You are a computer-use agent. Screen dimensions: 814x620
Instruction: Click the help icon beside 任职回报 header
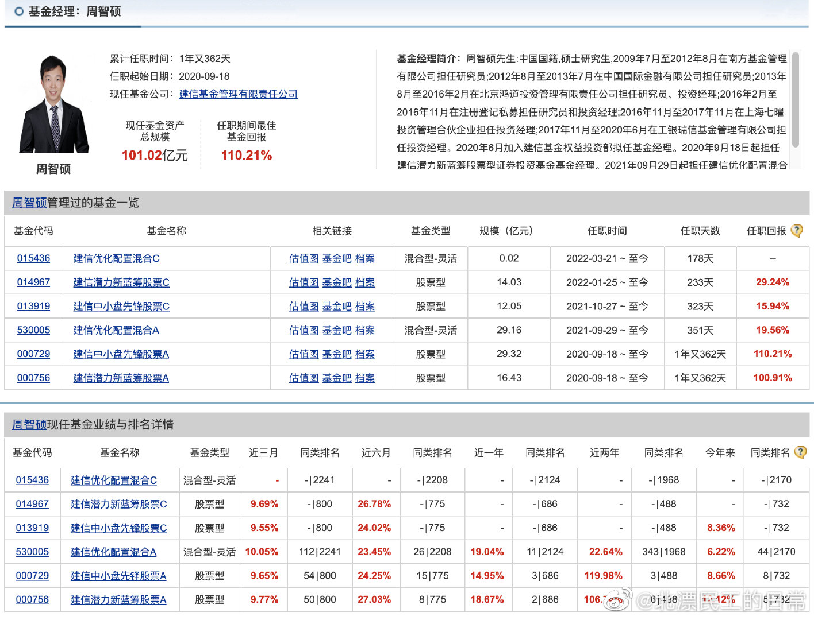pos(797,231)
